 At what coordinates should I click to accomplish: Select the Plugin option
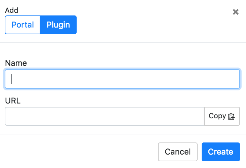(58, 25)
